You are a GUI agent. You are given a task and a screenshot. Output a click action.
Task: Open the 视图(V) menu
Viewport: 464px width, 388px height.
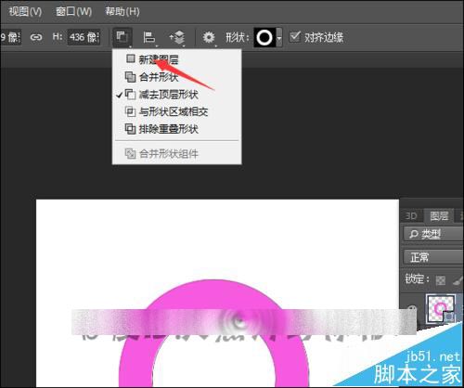(x=25, y=12)
